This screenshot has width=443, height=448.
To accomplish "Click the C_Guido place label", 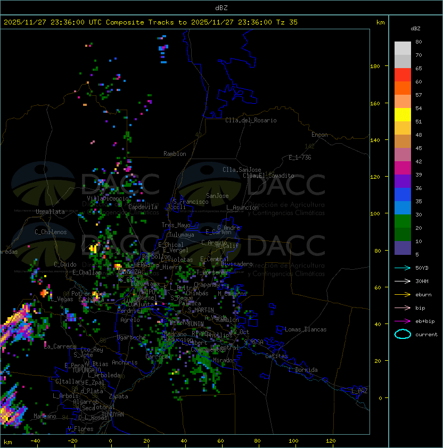I will pyautogui.click(x=65, y=264).
